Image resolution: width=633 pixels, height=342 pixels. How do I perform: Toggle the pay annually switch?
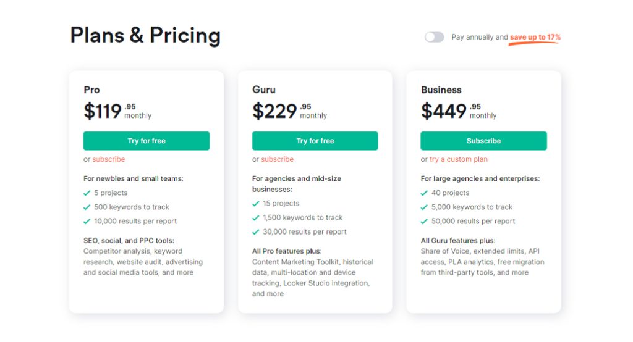[x=434, y=37]
